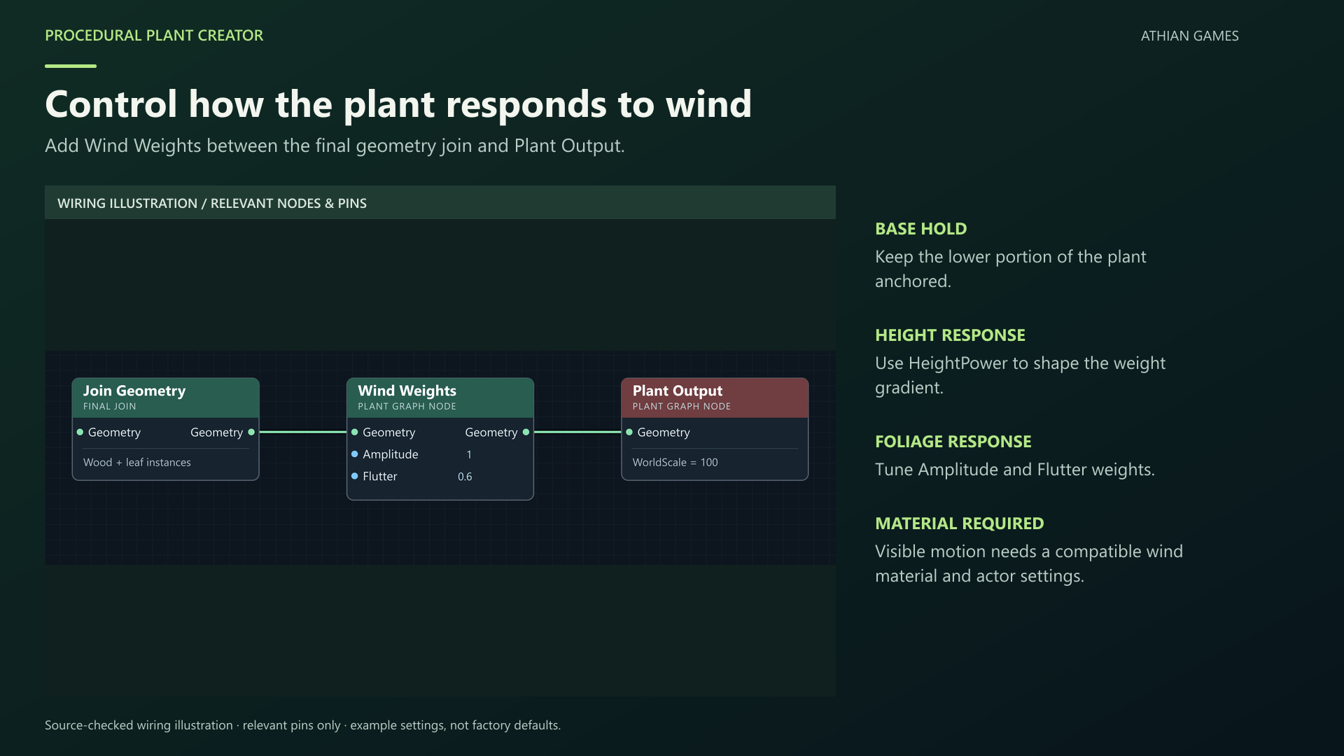Click the Flutter pin on Wind Weights

pos(355,476)
